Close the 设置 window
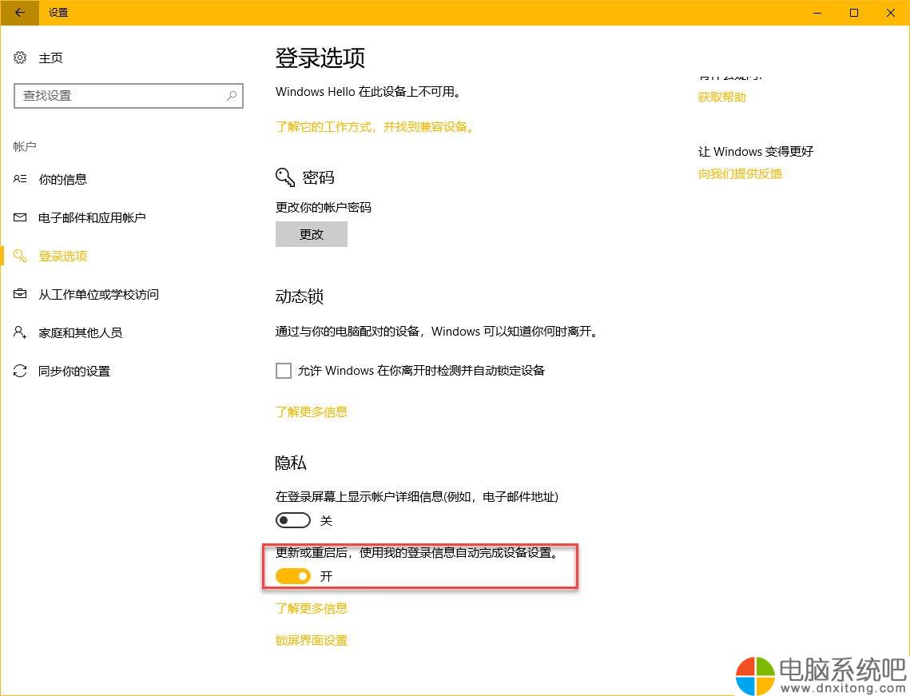Screen dimensions: 910x696 point(891,12)
